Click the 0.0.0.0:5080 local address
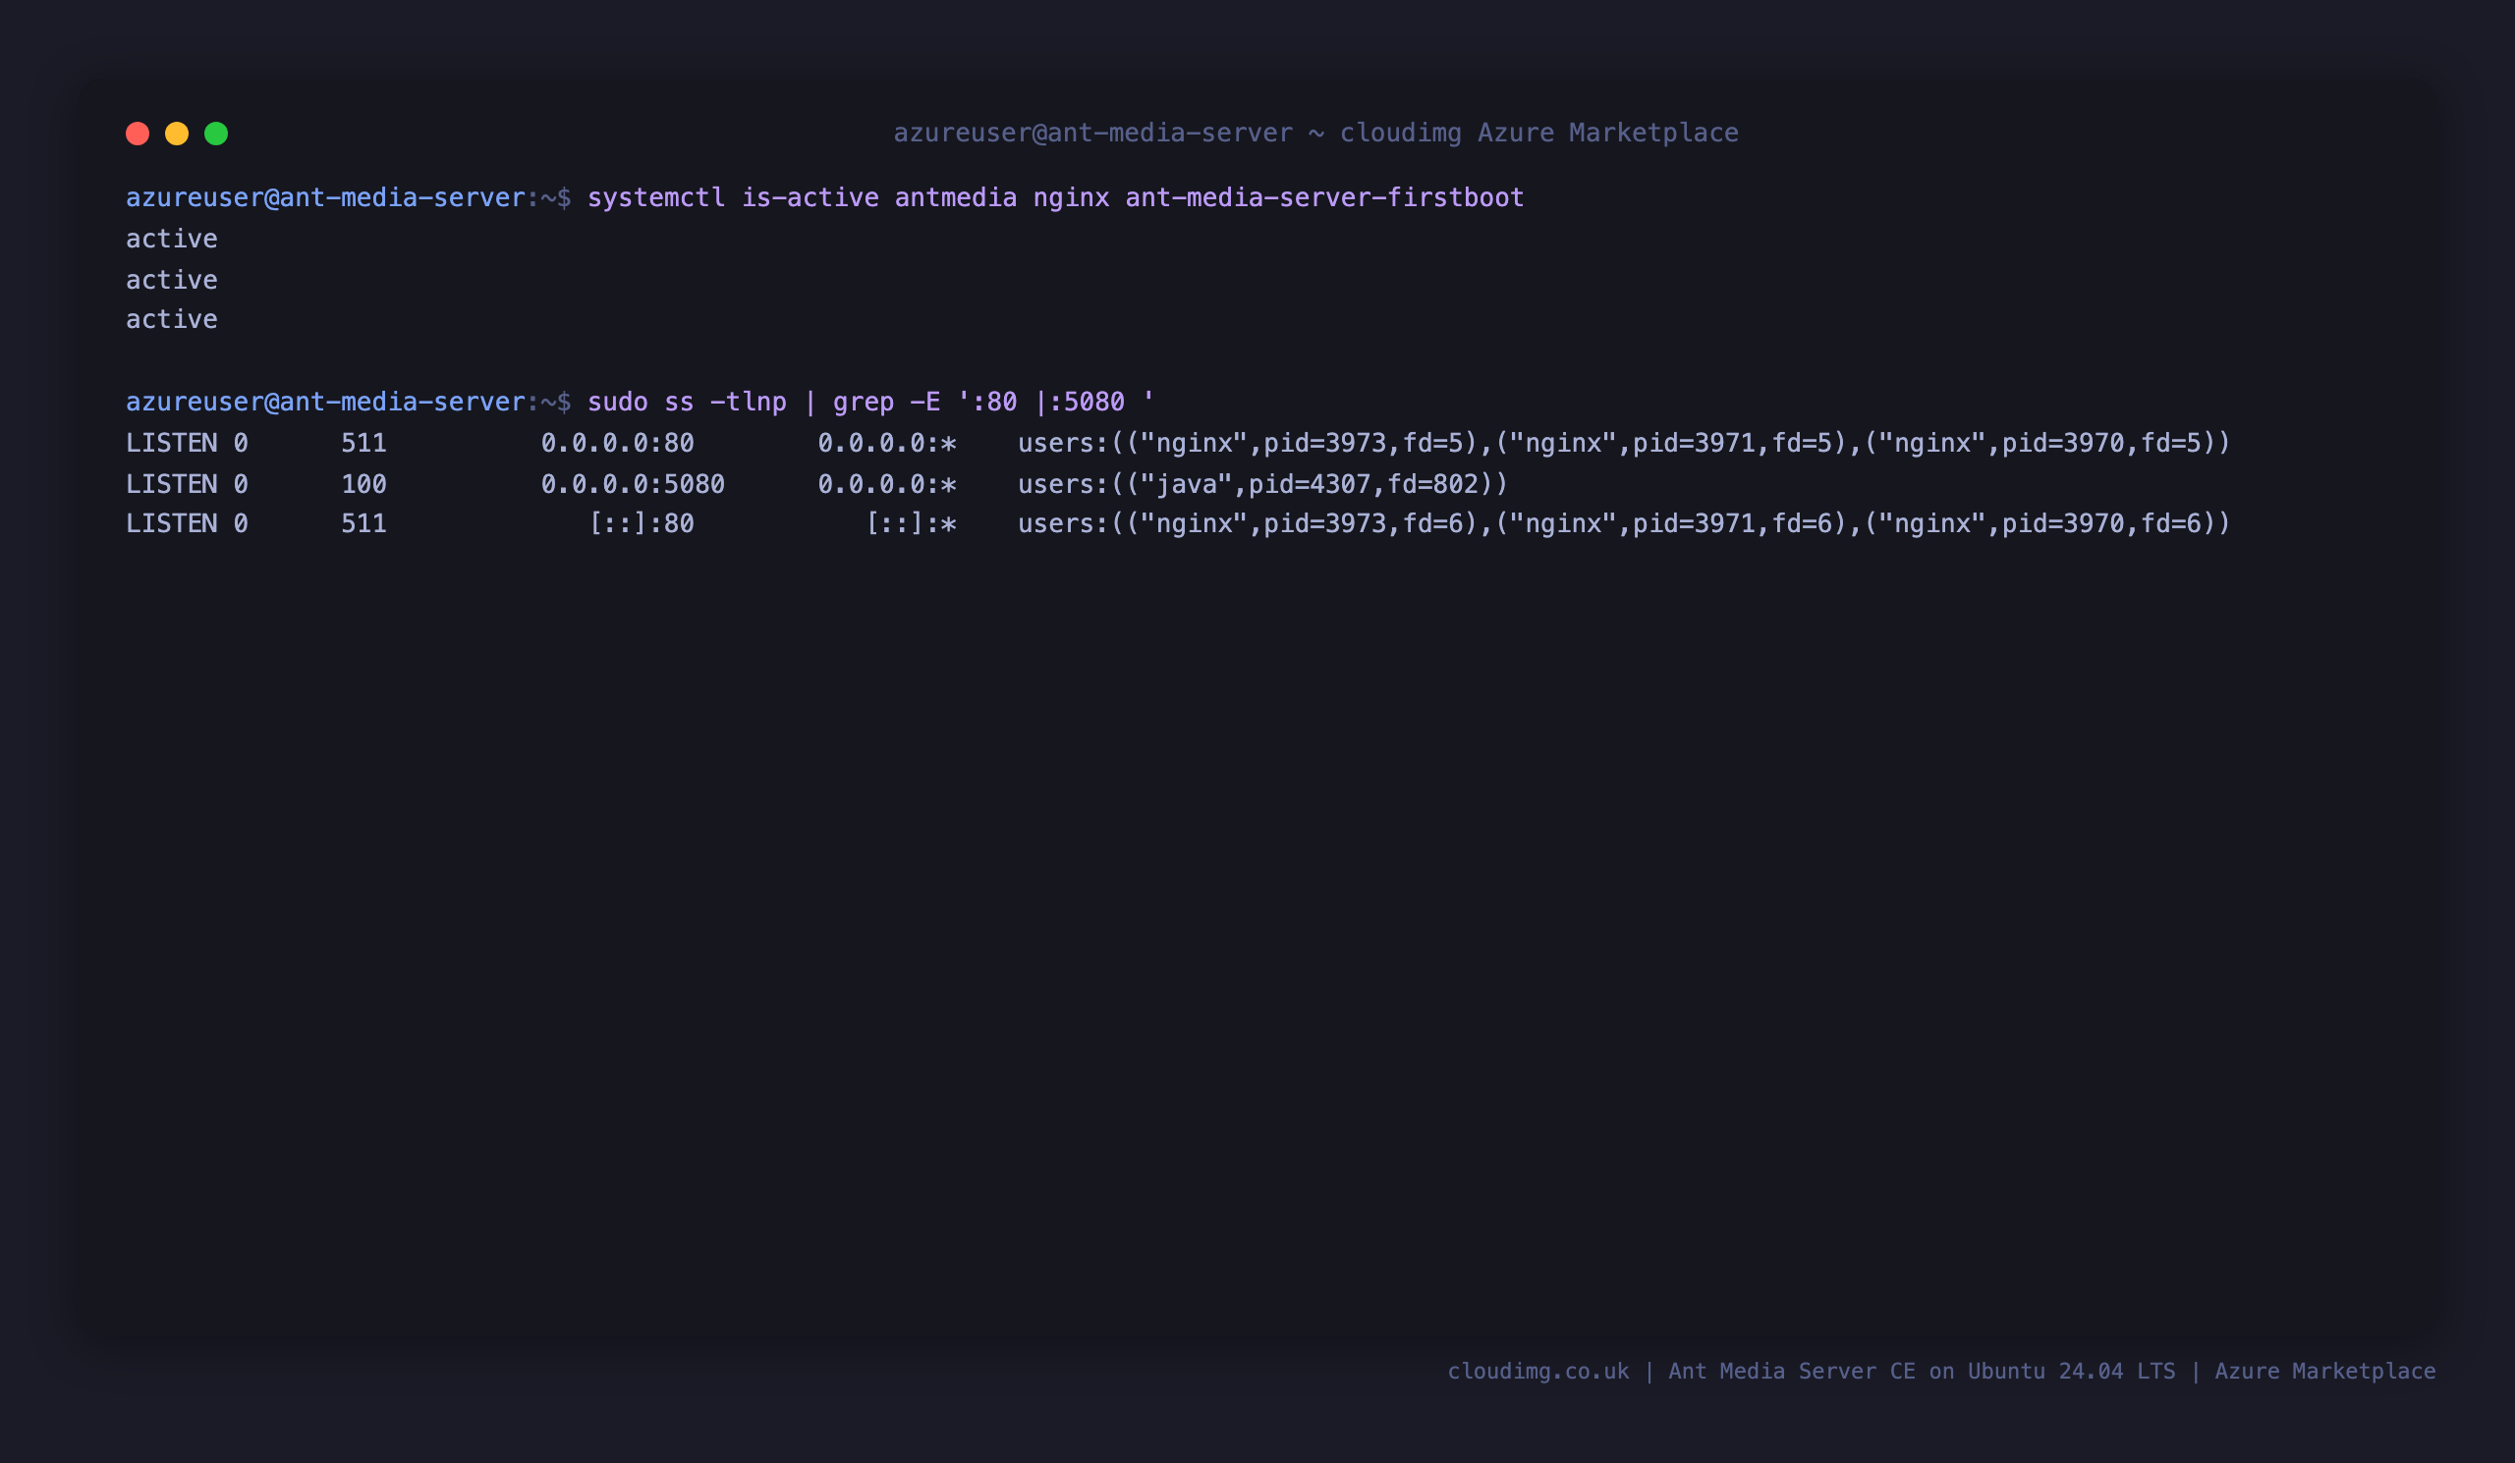The image size is (2515, 1463). pyautogui.click(x=633, y=485)
